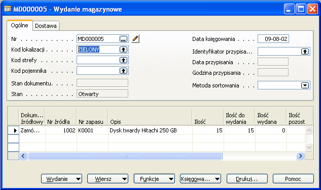Click the Pomoc button
321x190 pixels.
pyautogui.click(x=293, y=179)
